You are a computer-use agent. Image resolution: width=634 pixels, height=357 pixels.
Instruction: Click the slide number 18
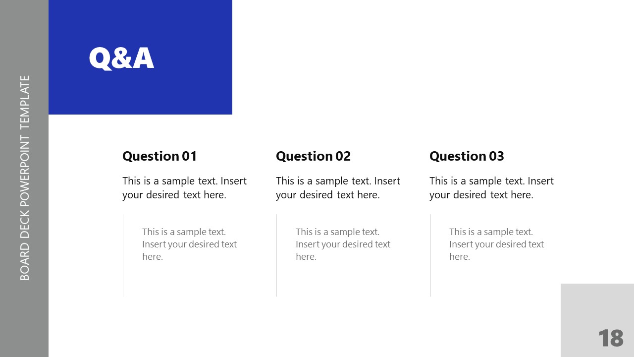[x=611, y=338]
